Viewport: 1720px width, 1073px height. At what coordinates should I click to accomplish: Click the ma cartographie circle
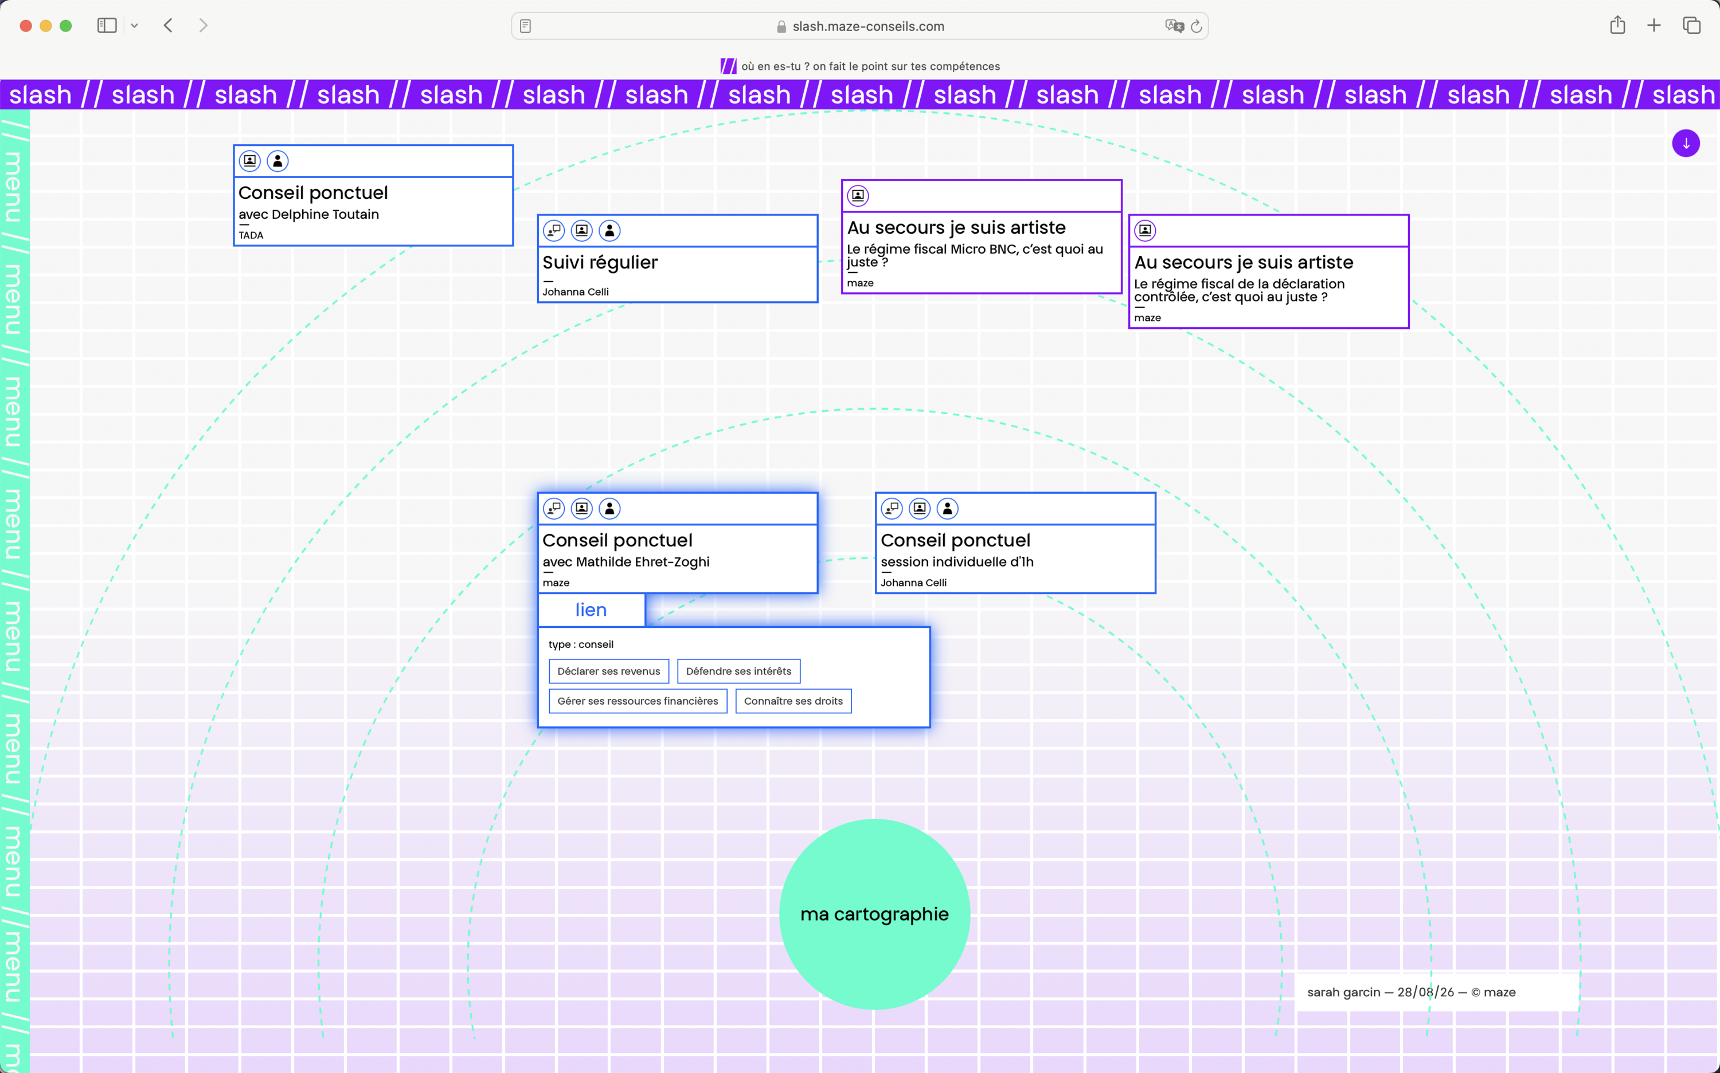tap(874, 914)
